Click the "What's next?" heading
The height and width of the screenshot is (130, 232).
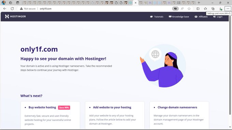pos(31,96)
